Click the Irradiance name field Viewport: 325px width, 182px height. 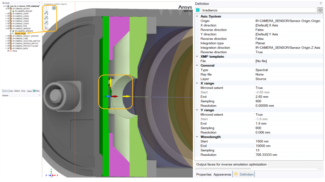[259, 10]
